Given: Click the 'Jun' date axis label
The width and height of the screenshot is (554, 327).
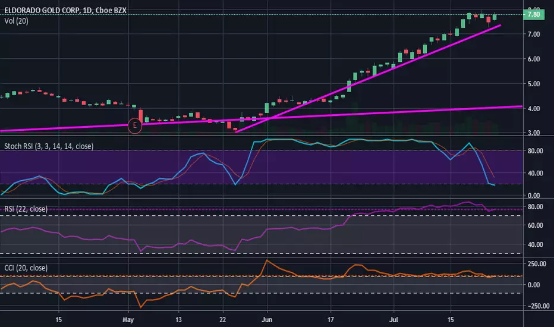Looking at the screenshot, I should (x=267, y=320).
